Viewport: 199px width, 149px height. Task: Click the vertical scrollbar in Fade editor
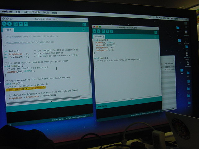click(x=90, y=65)
